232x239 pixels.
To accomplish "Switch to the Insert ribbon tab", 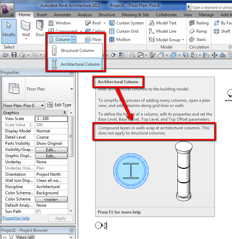I will point(42,15).
